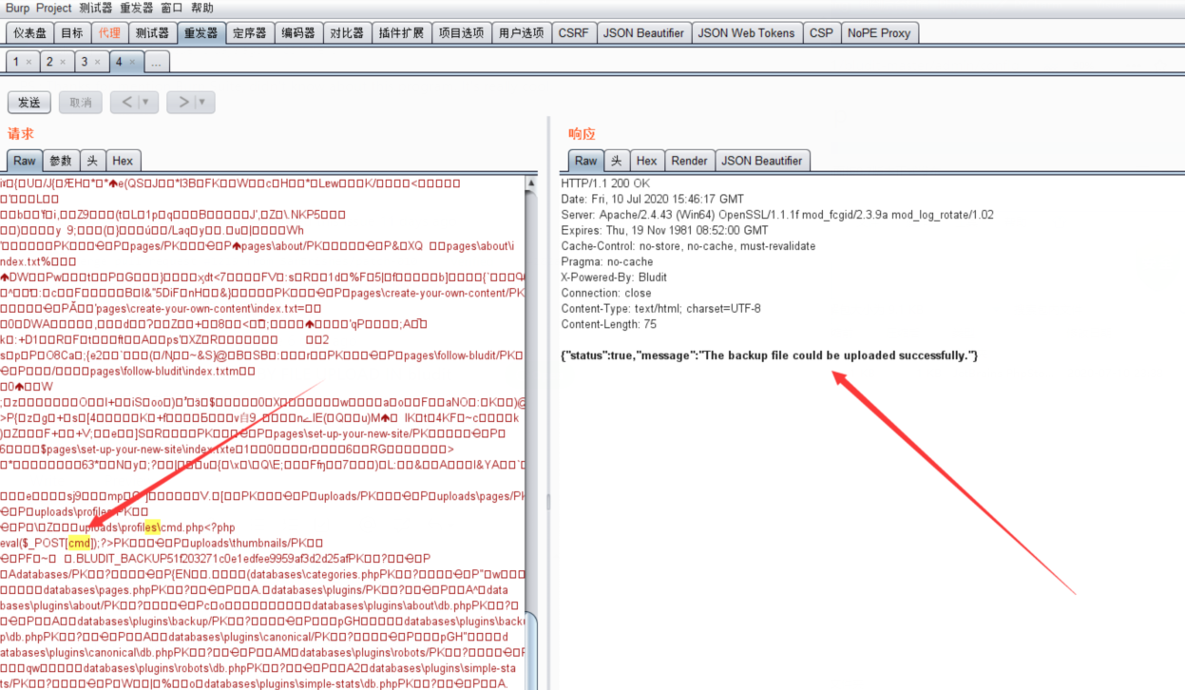Click the 发送 send button
Viewport: 1185px width, 690px height.
click(x=29, y=102)
